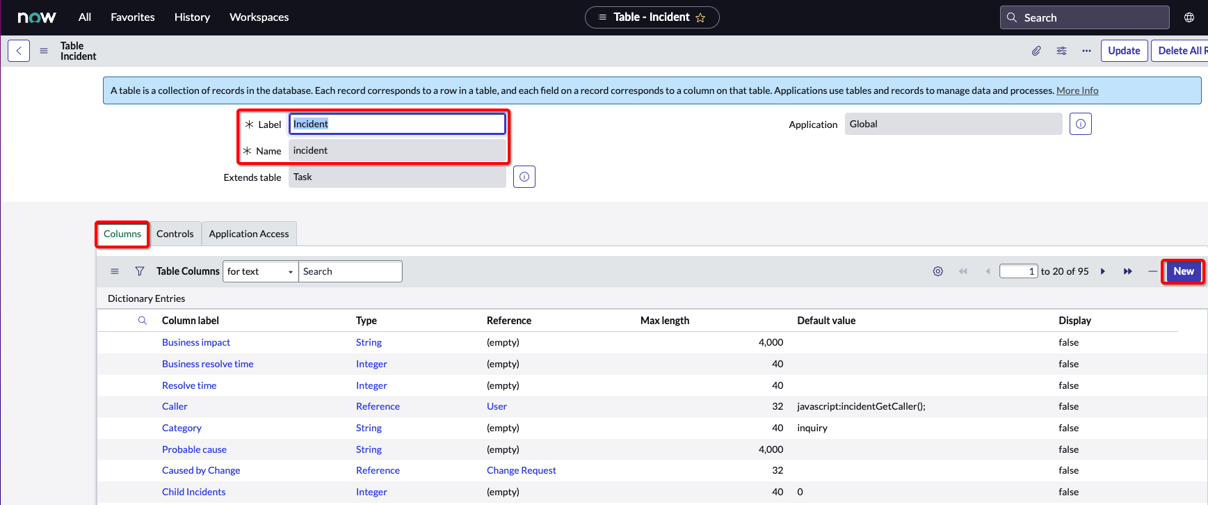Open attachments via paperclip icon

1036,51
